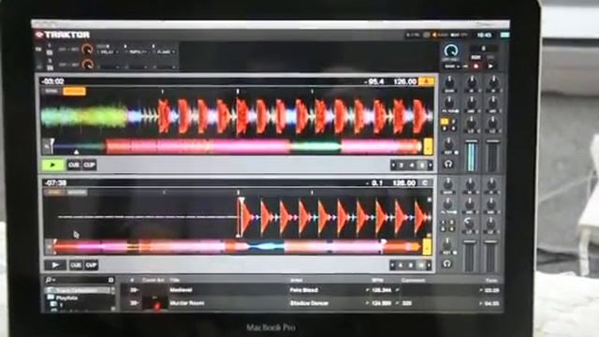Image resolution: width=599 pixels, height=337 pixels.
Task: Click the CUE button on the bottom deck
Action: pos(75,265)
